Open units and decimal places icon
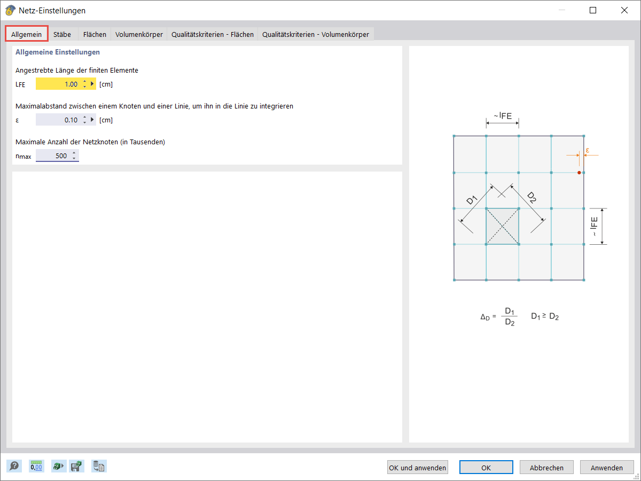The width and height of the screenshot is (641, 481). click(x=36, y=466)
